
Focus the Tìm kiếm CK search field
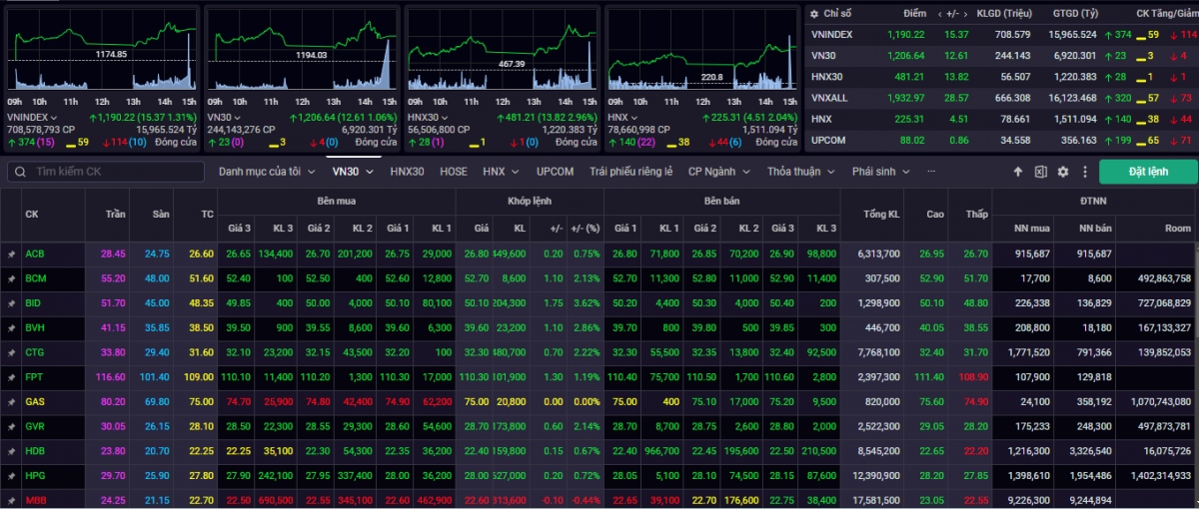pos(106,172)
